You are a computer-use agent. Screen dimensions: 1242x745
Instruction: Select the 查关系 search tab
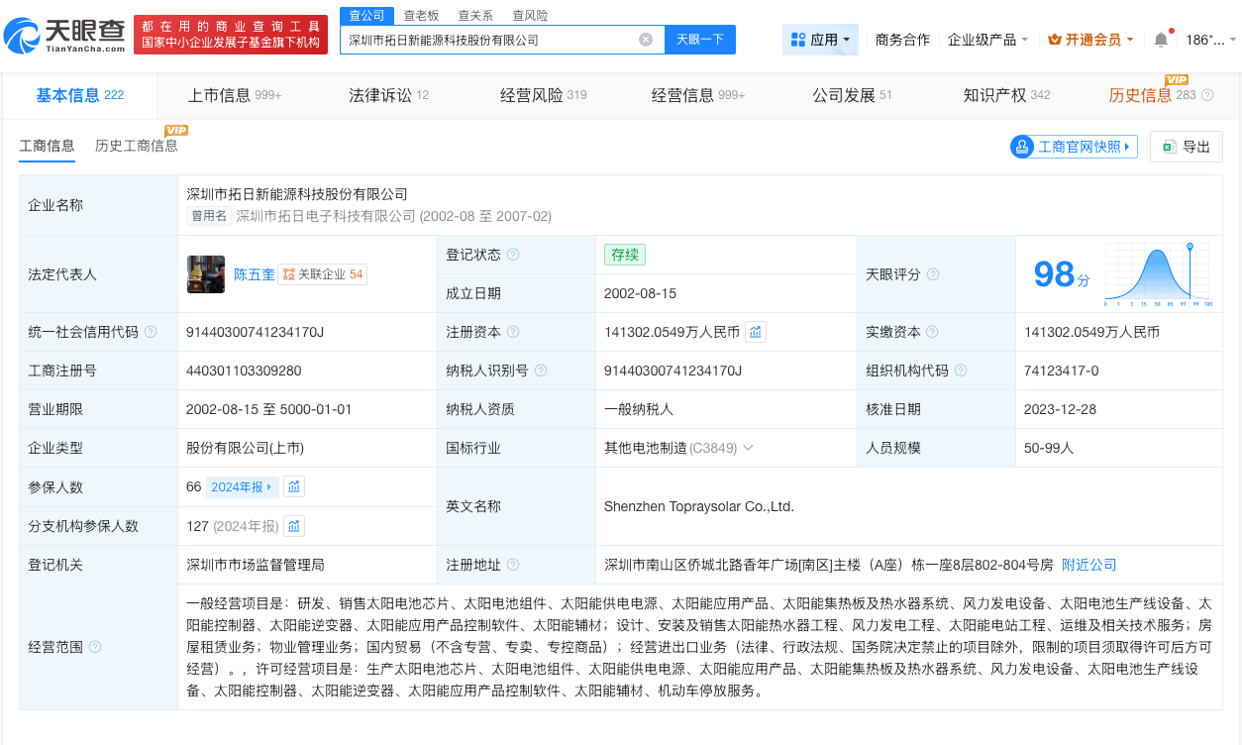[x=475, y=15]
